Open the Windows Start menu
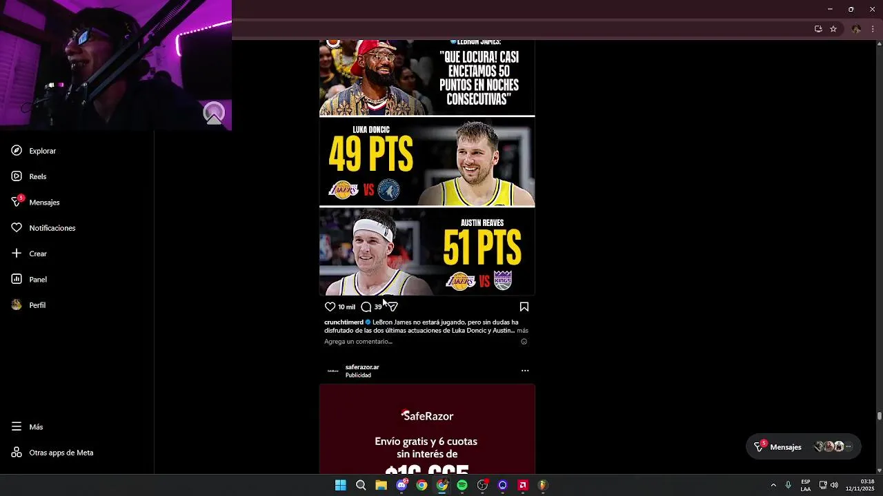The width and height of the screenshot is (883, 496). [x=341, y=485]
